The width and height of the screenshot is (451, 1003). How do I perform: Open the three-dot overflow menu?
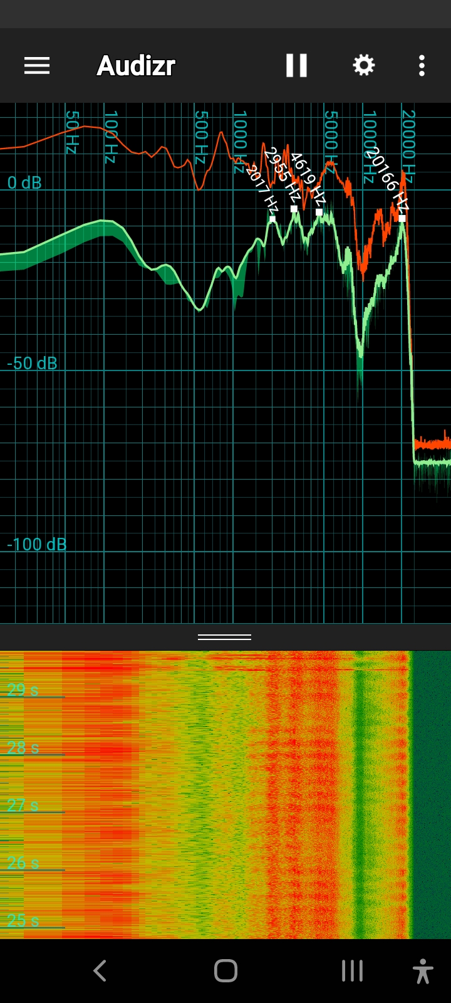click(422, 66)
